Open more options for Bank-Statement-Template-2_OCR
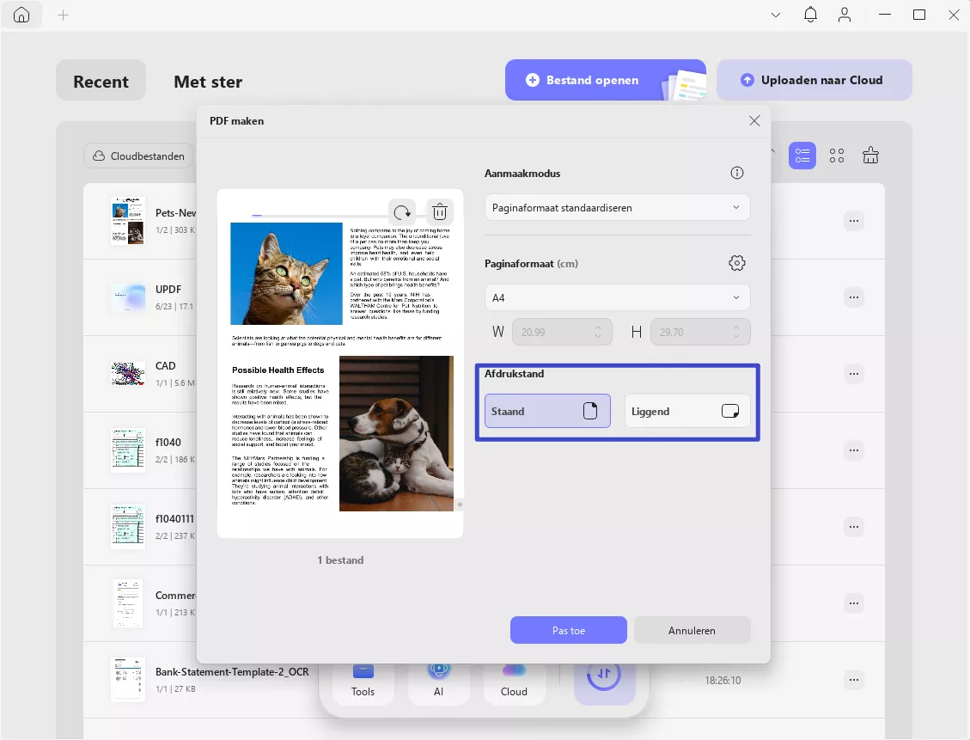The height and width of the screenshot is (740, 970). [854, 680]
